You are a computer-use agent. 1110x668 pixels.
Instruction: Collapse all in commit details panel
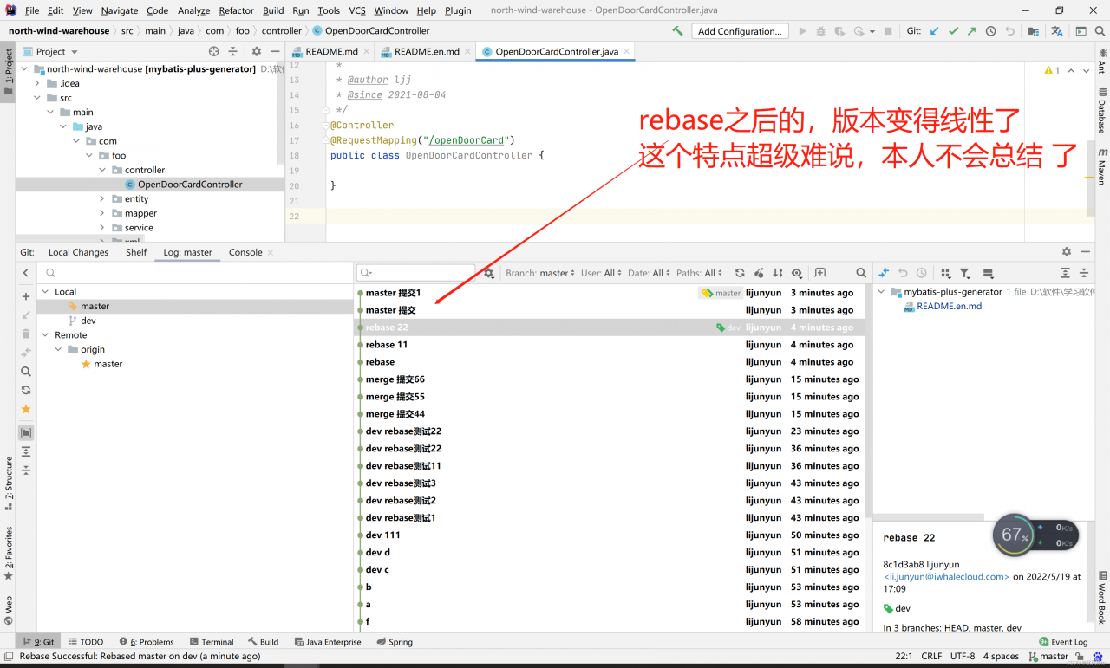pyautogui.click(x=1084, y=273)
